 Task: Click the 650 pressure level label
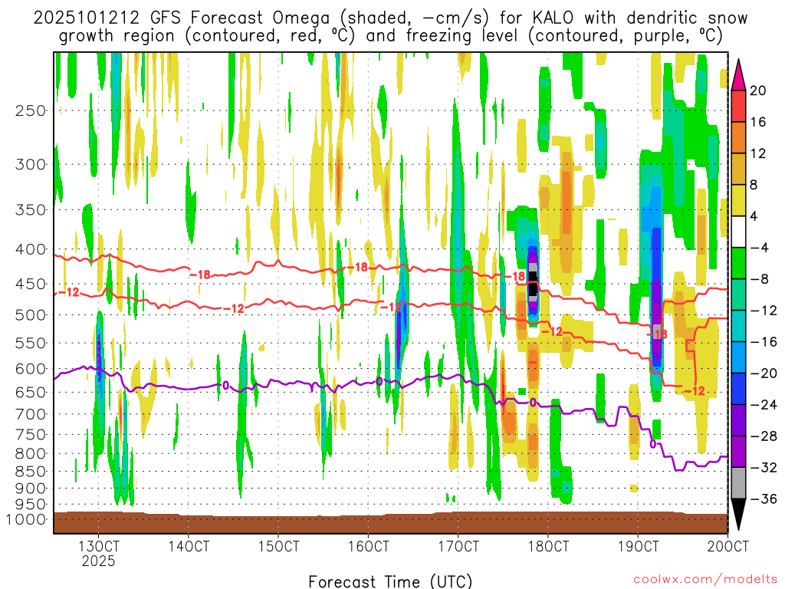[x=31, y=392]
